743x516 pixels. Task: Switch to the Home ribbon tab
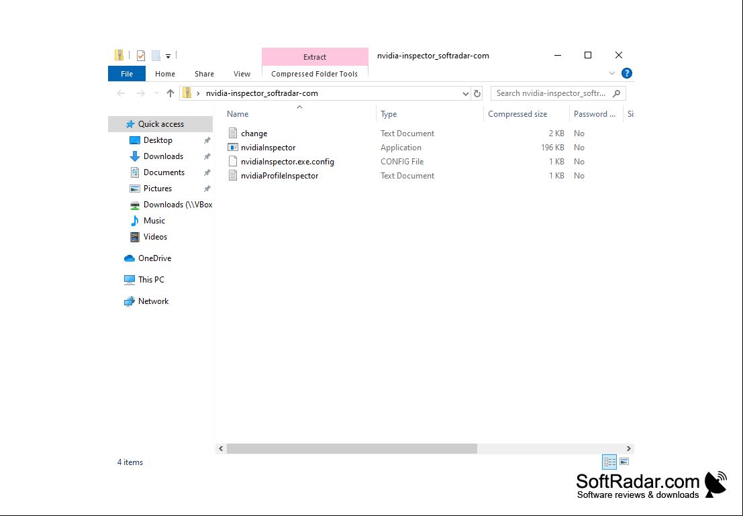[x=165, y=74]
